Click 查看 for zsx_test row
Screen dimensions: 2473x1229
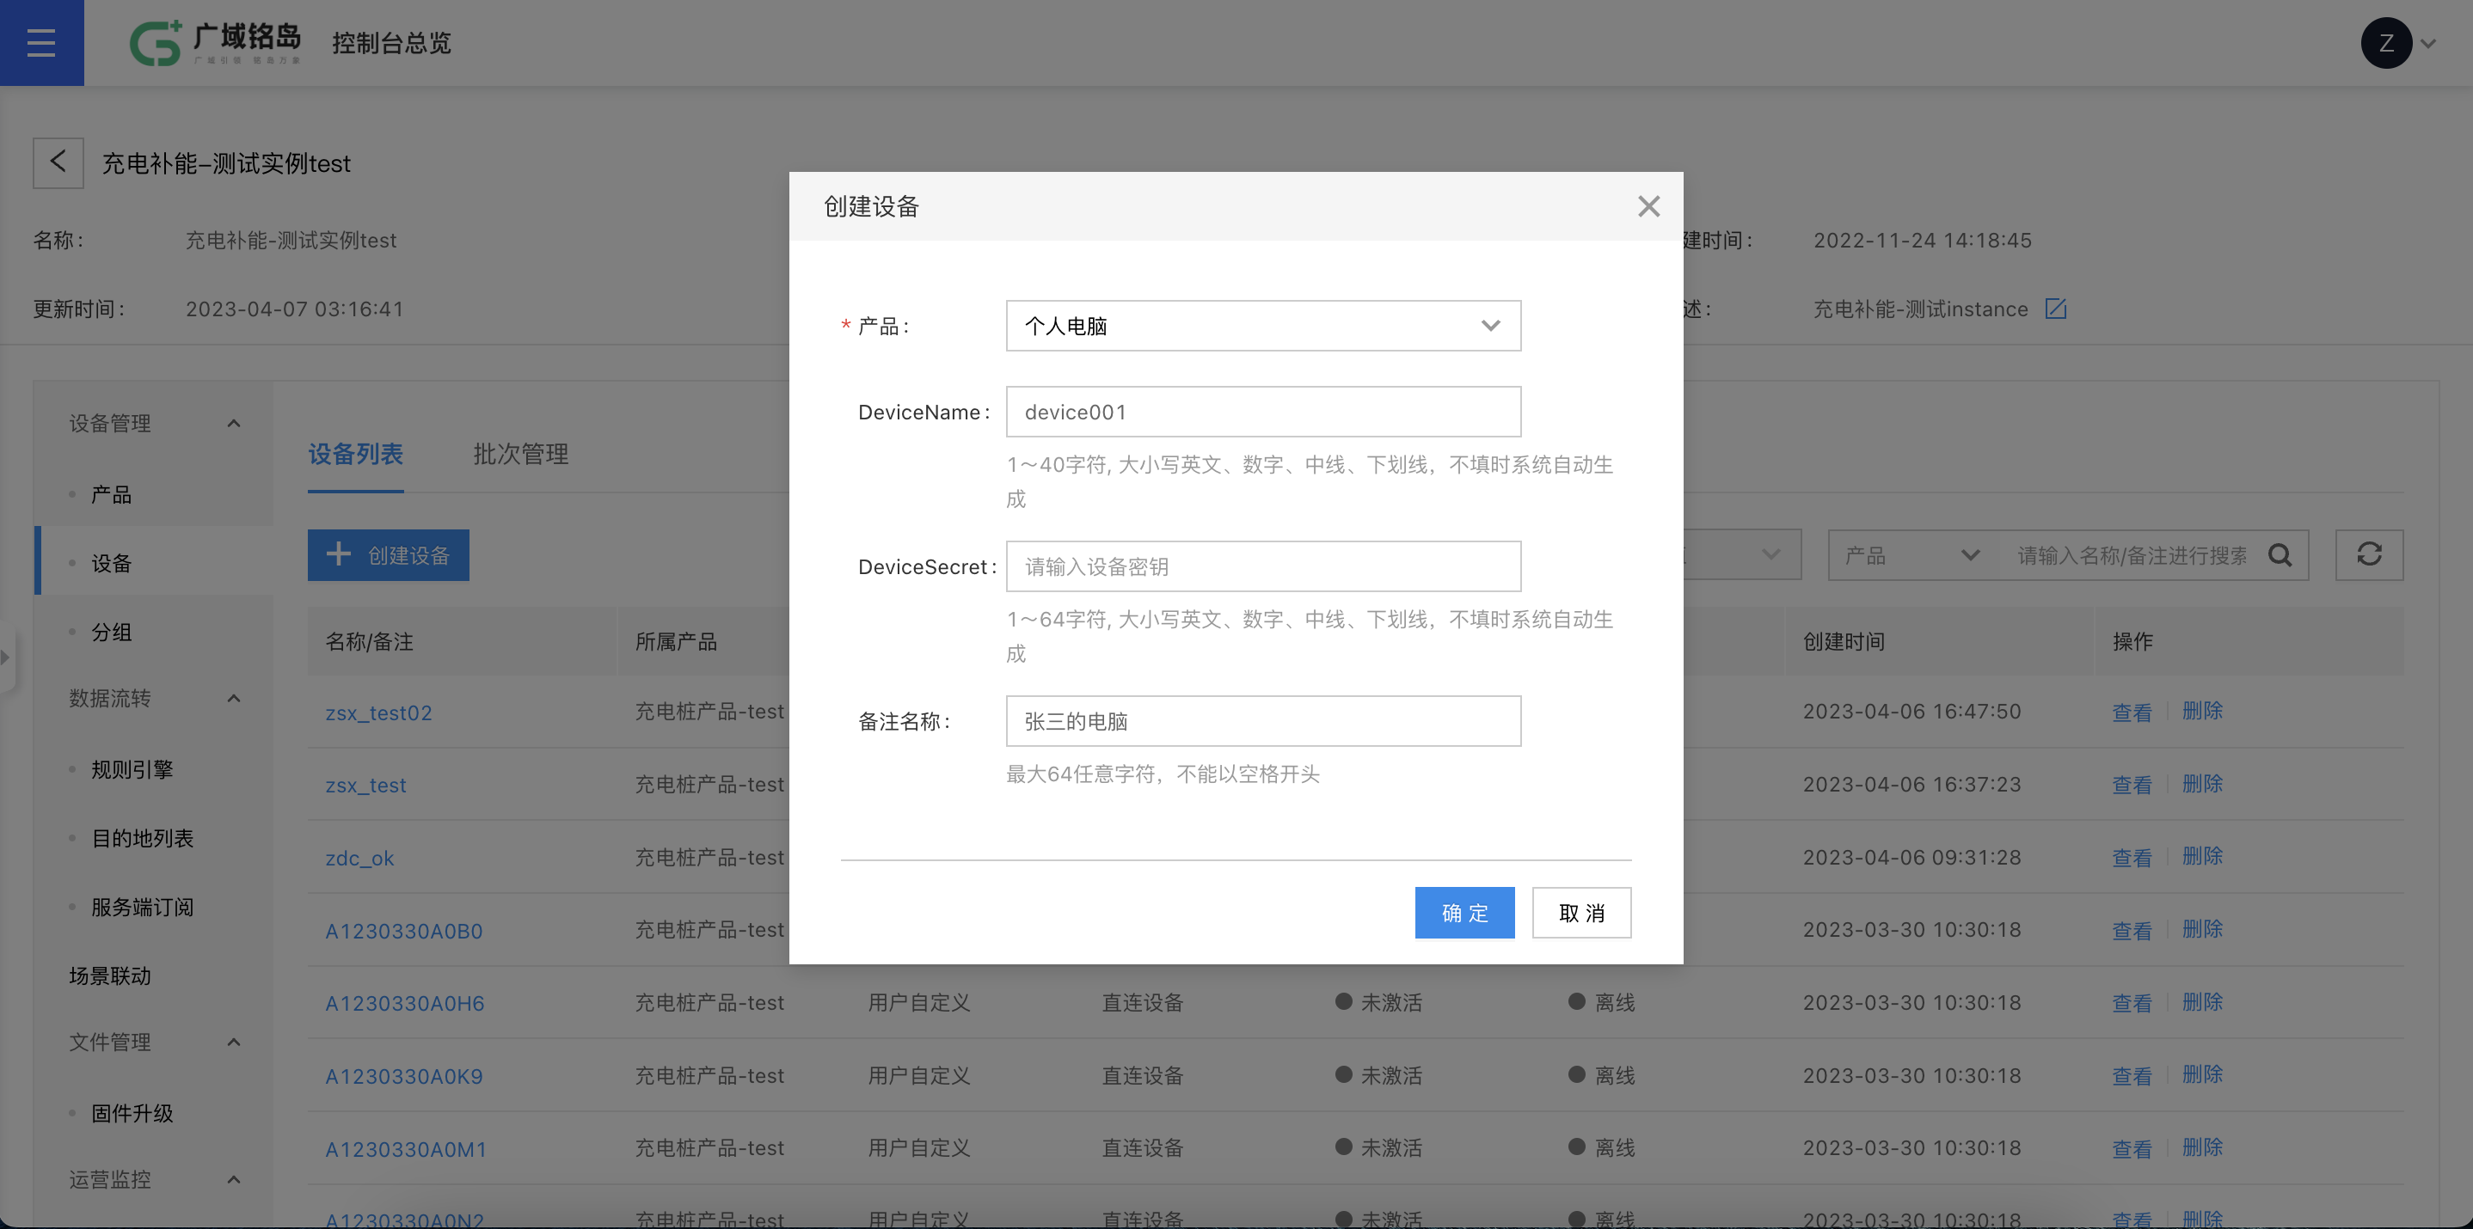tap(2132, 785)
